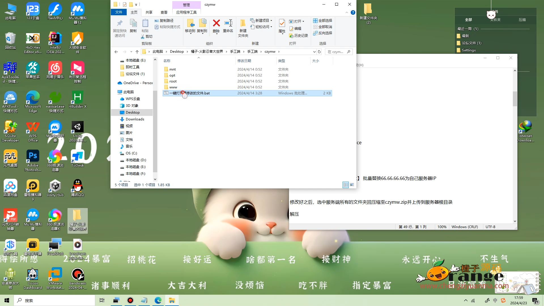Select 一键打开修改的文件.bat file

pyautogui.click(x=190, y=93)
